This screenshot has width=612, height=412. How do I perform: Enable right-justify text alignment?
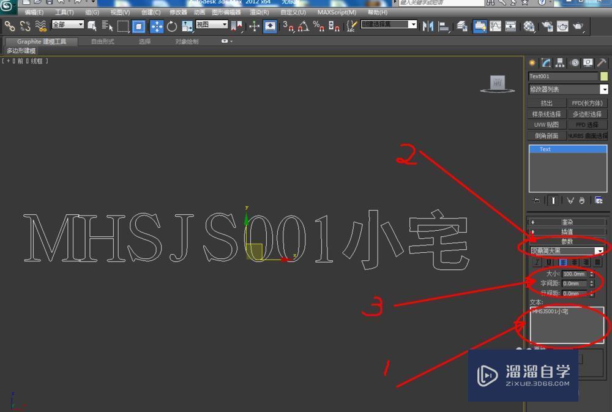click(x=585, y=262)
